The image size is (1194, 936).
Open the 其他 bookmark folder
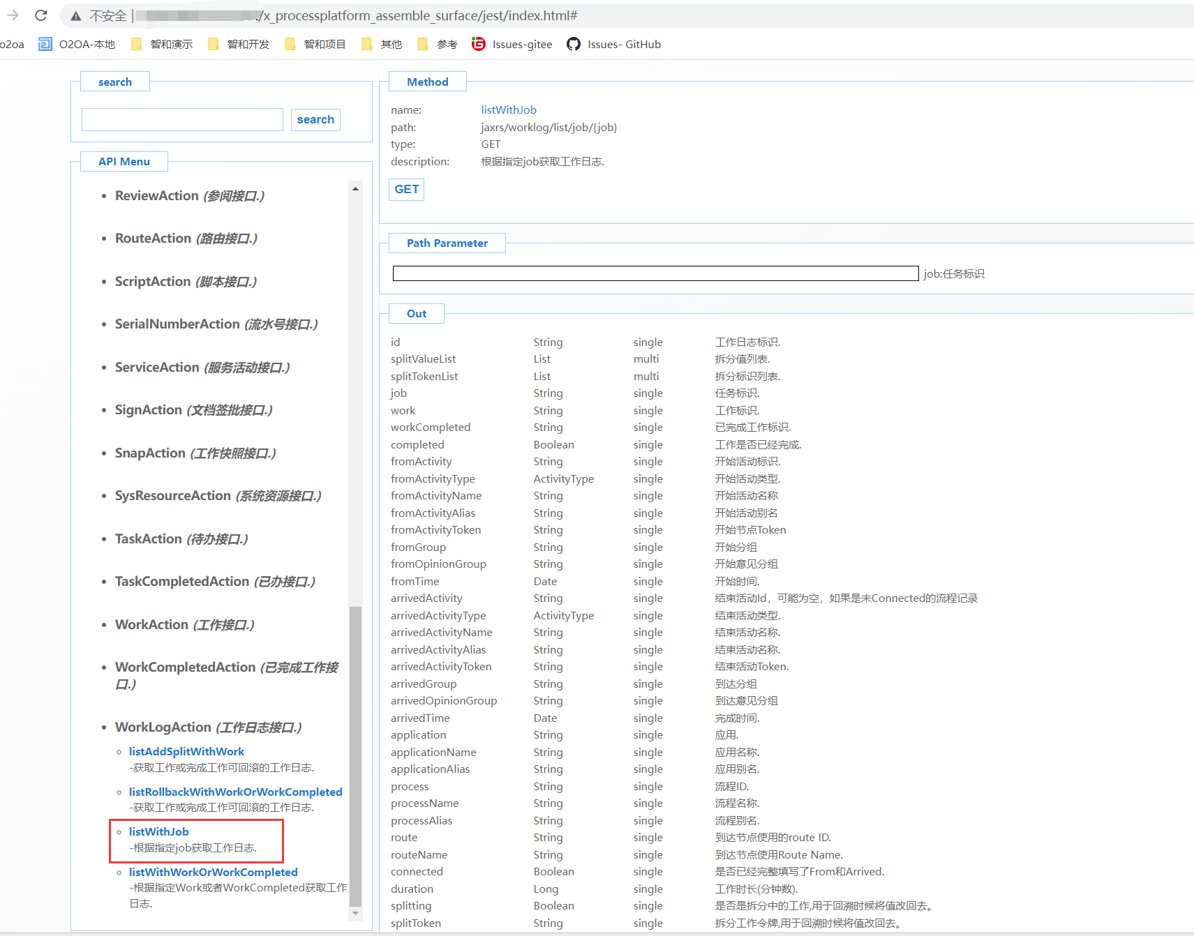coord(382,45)
